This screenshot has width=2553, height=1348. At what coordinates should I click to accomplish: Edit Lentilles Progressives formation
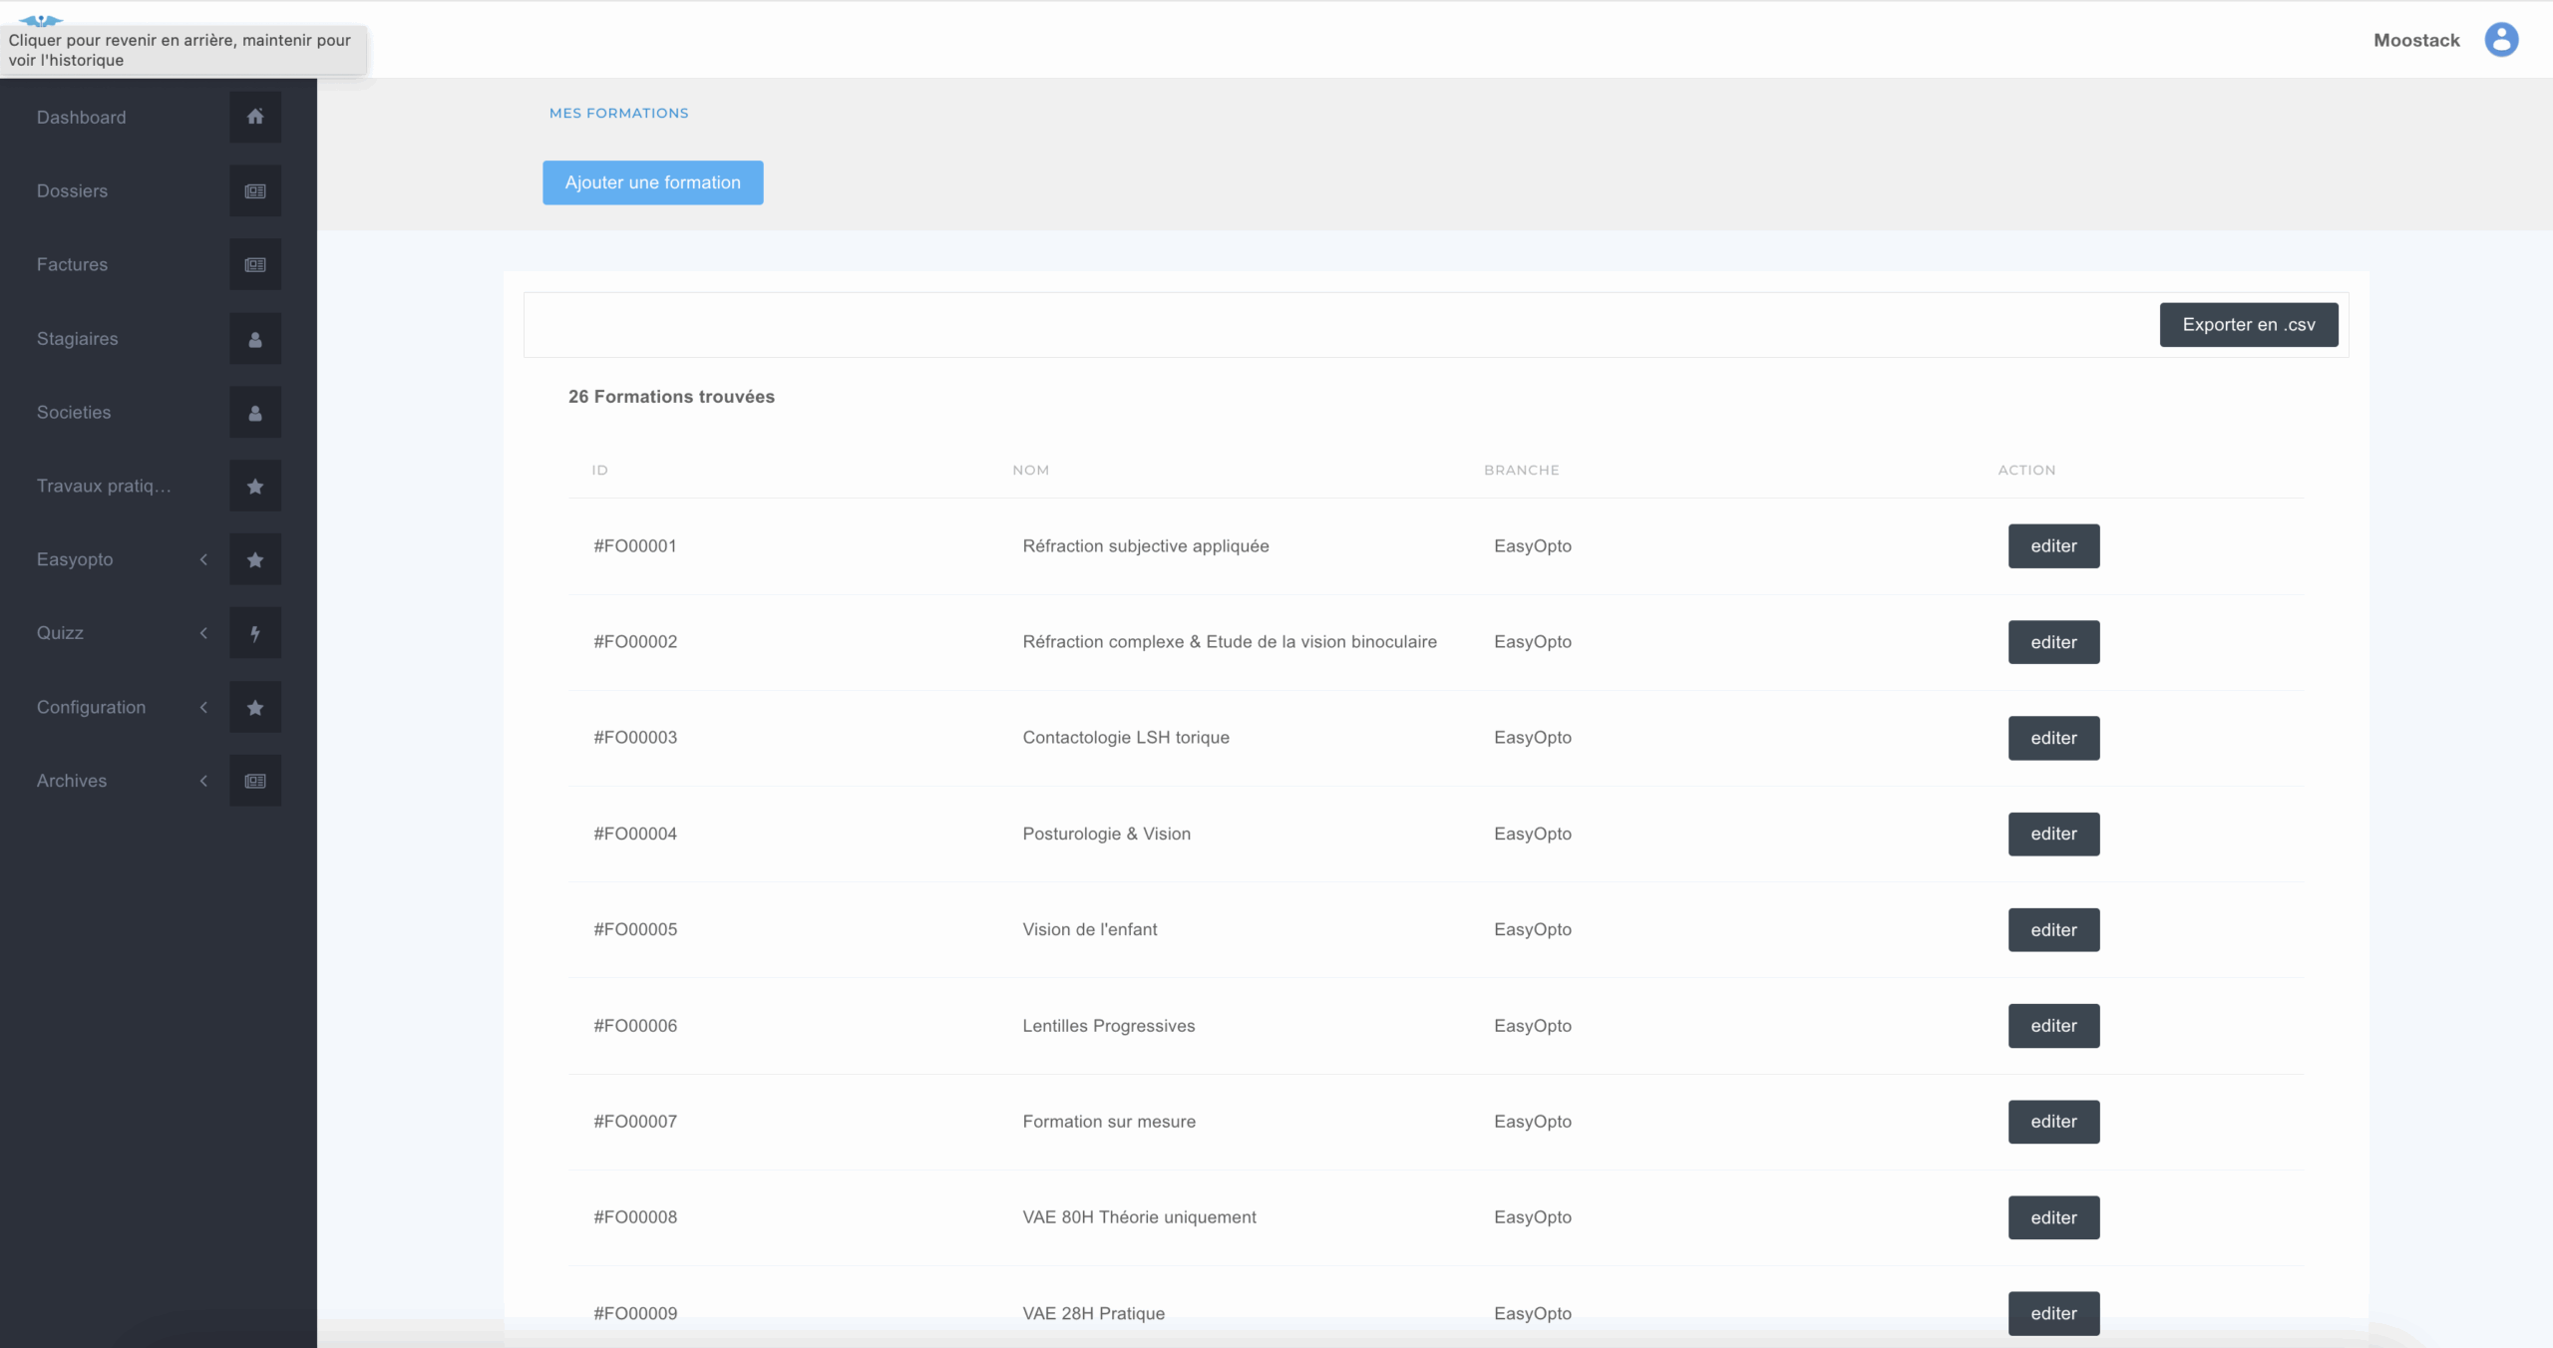[x=2053, y=1026]
